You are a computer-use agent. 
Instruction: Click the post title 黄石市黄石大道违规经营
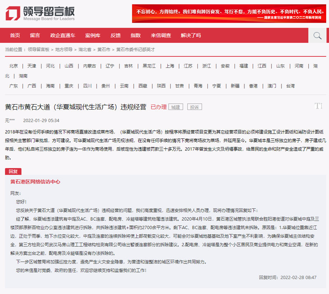[76, 107]
